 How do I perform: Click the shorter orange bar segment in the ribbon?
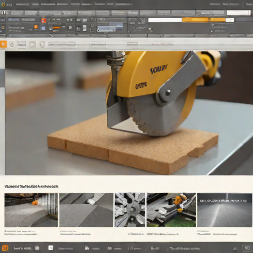coord(217,20)
